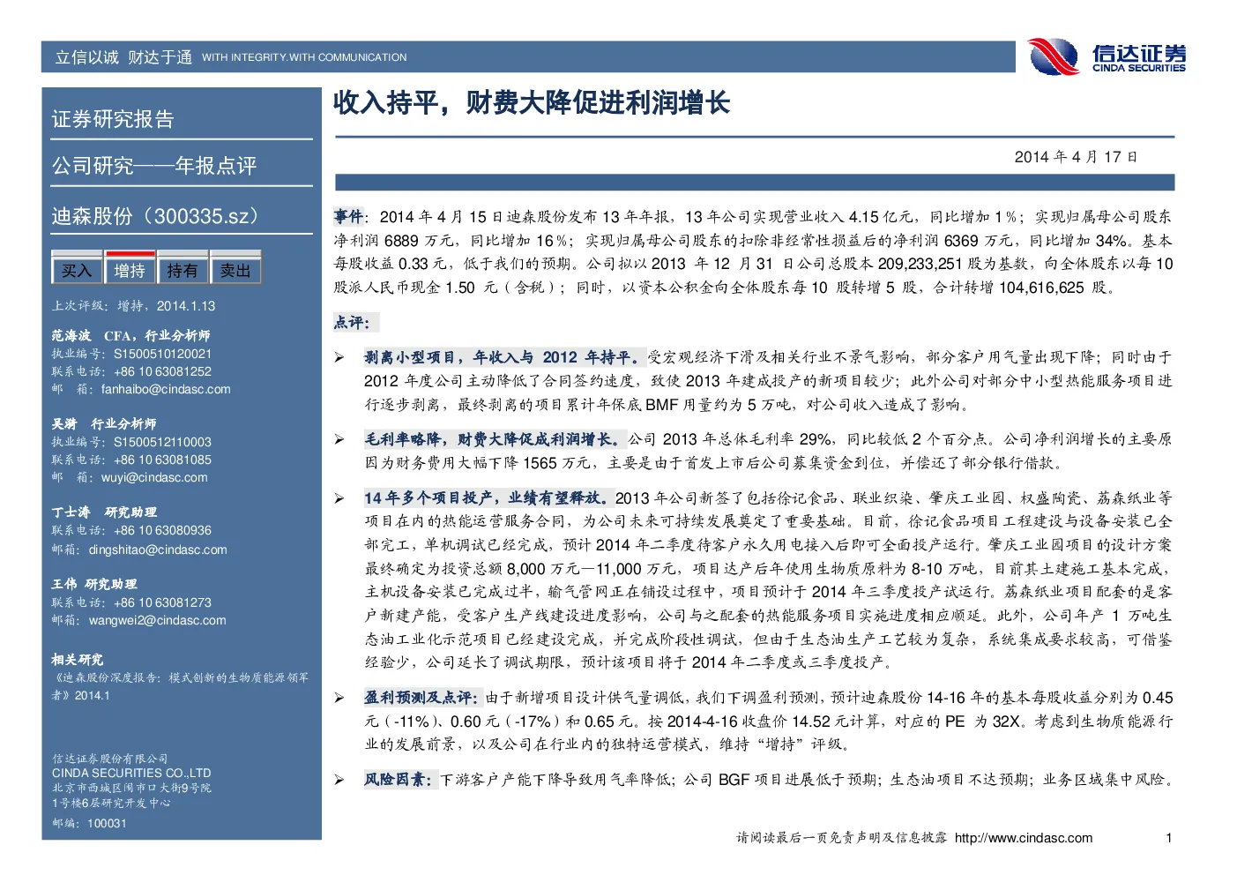Click the page number 1
The image size is (1237, 875).
coord(1169,838)
